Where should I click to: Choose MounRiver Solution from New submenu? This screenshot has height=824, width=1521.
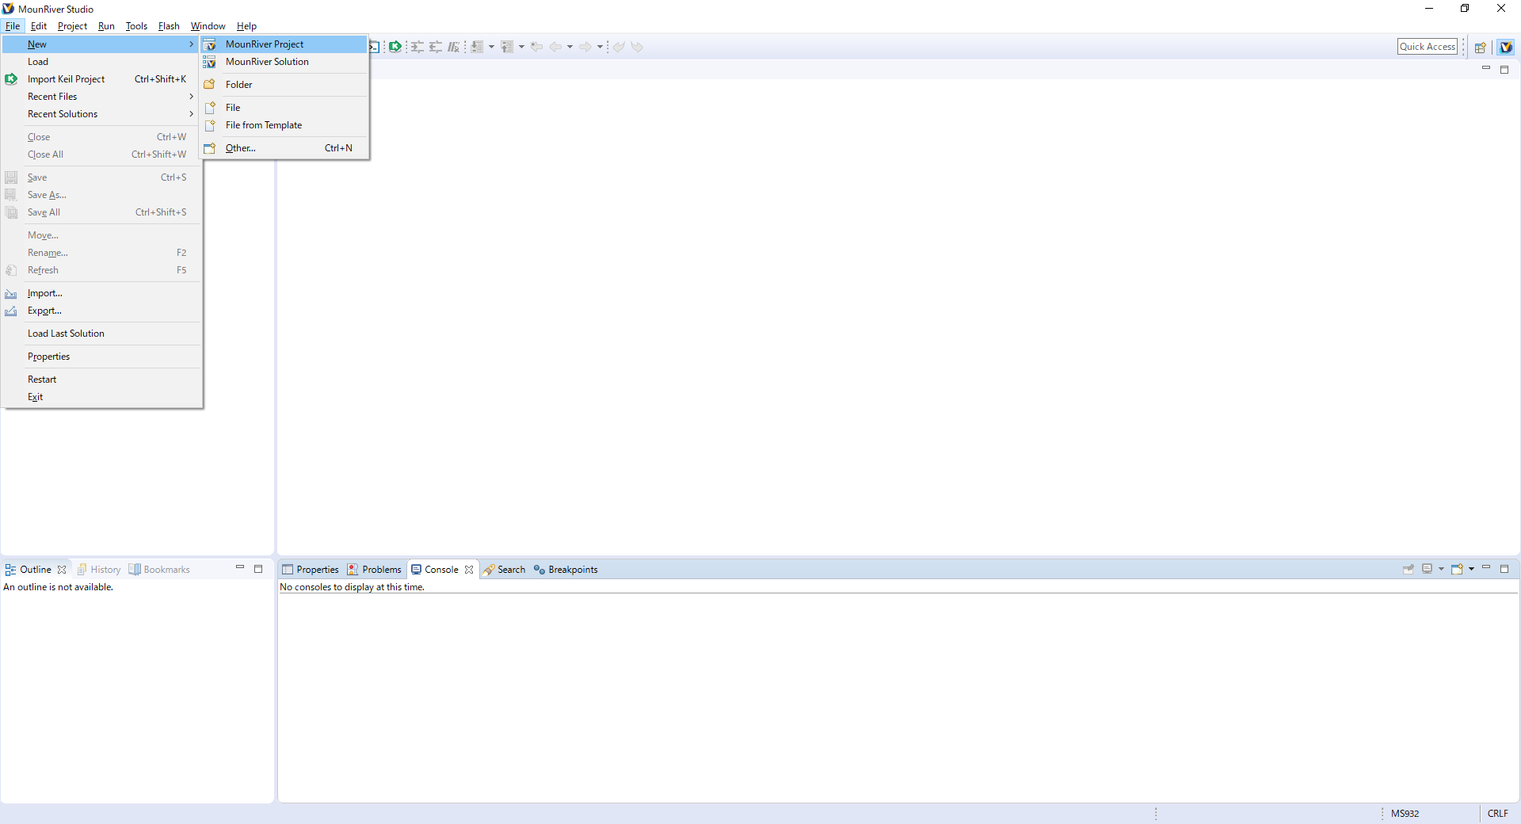(284, 62)
